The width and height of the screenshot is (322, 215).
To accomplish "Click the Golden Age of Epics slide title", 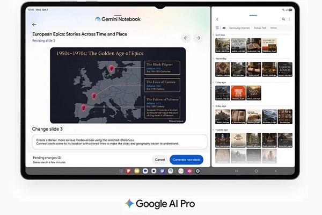I will 100,54.
